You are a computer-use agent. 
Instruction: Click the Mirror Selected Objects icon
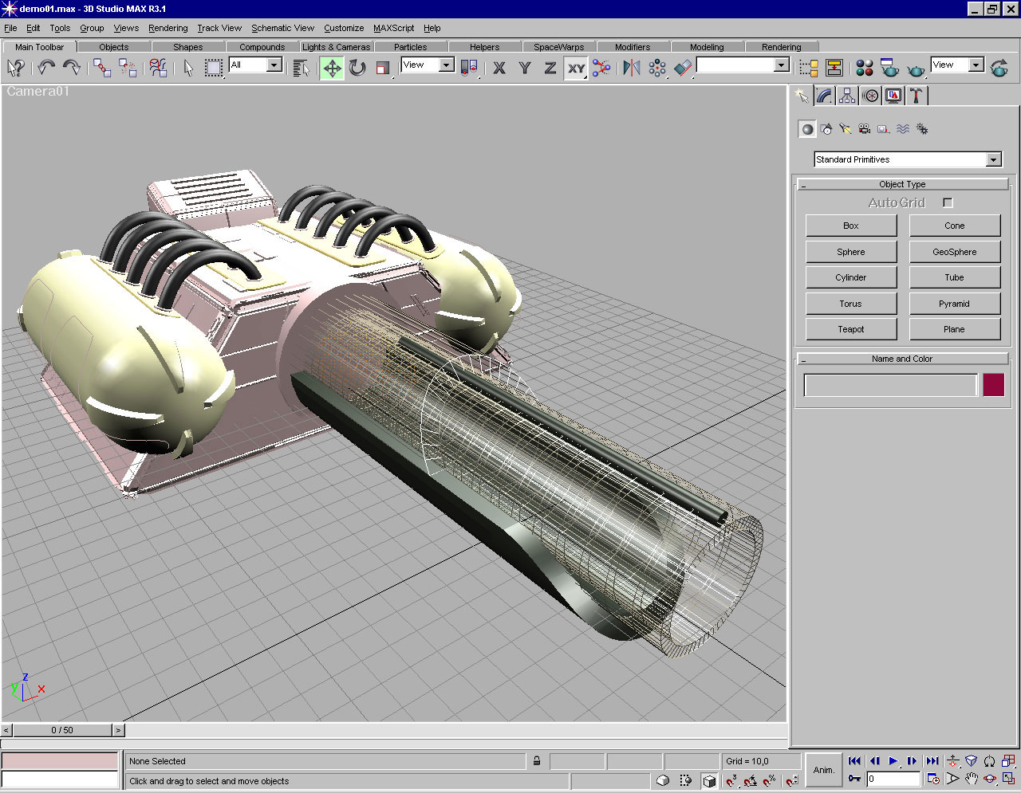click(x=632, y=68)
